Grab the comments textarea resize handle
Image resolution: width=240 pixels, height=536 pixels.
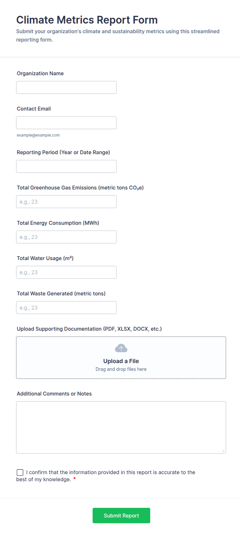(223, 451)
